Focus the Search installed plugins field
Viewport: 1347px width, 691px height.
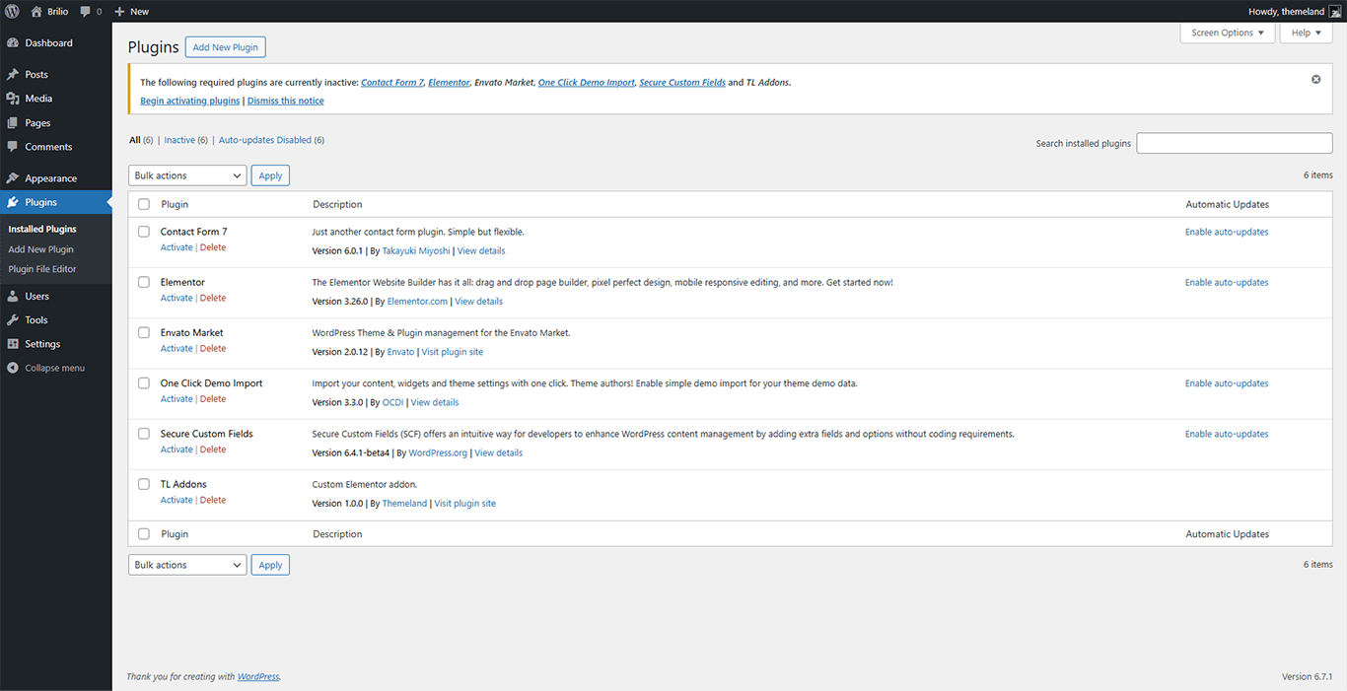pos(1234,143)
